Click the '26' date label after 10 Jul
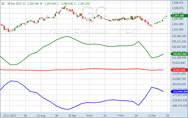The width and height of the screenshot is (188, 118). click(25, 115)
